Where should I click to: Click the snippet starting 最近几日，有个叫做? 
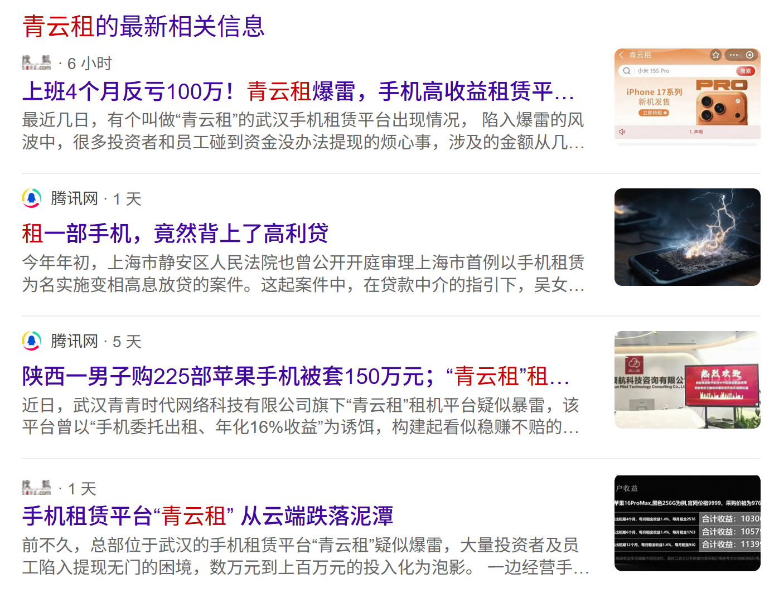click(x=303, y=131)
